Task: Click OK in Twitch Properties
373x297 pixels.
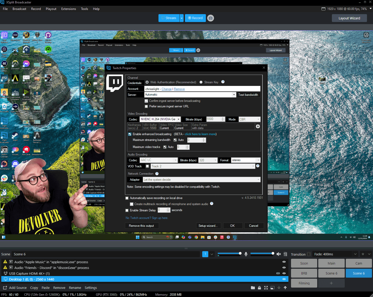Action: (232, 226)
